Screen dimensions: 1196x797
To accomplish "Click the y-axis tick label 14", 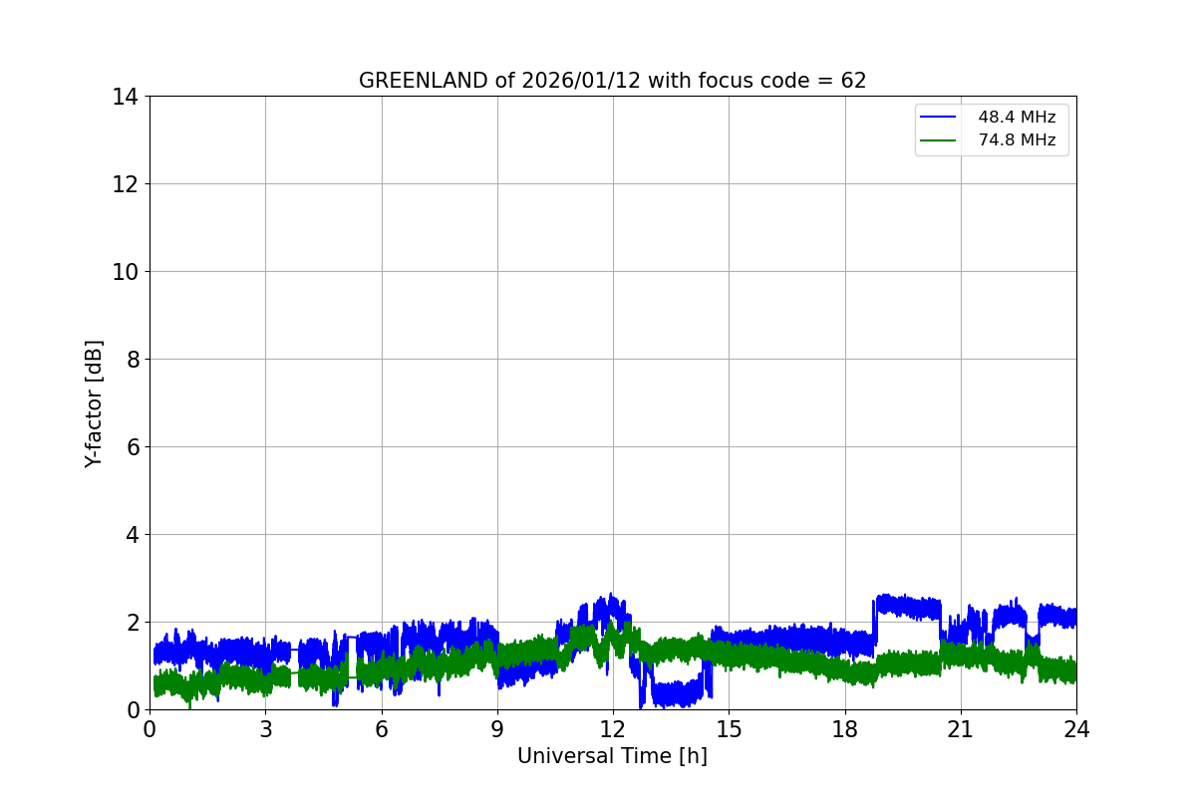I will point(126,97).
